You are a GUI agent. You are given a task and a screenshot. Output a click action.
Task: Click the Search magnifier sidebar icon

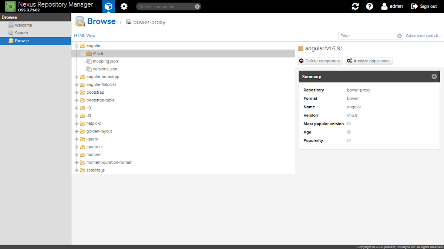coord(11,33)
